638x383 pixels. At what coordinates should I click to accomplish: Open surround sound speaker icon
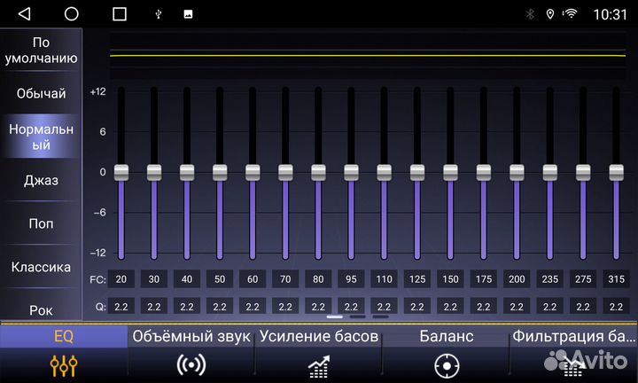click(x=191, y=365)
